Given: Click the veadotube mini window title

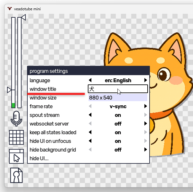Looking at the screenshot, I should point(27,9).
